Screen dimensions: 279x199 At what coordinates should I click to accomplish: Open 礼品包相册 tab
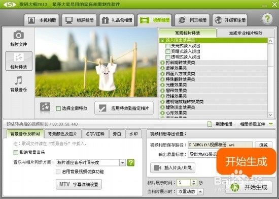[117, 20]
